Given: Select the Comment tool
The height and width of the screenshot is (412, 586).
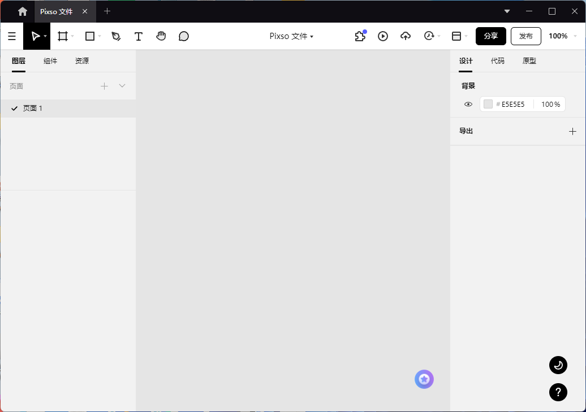Looking at the screenshot, I should 184,36.
